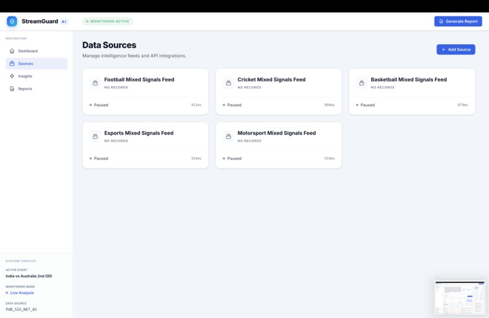
Task: Click the Reports document icon
Action: [x=12, y=89]
